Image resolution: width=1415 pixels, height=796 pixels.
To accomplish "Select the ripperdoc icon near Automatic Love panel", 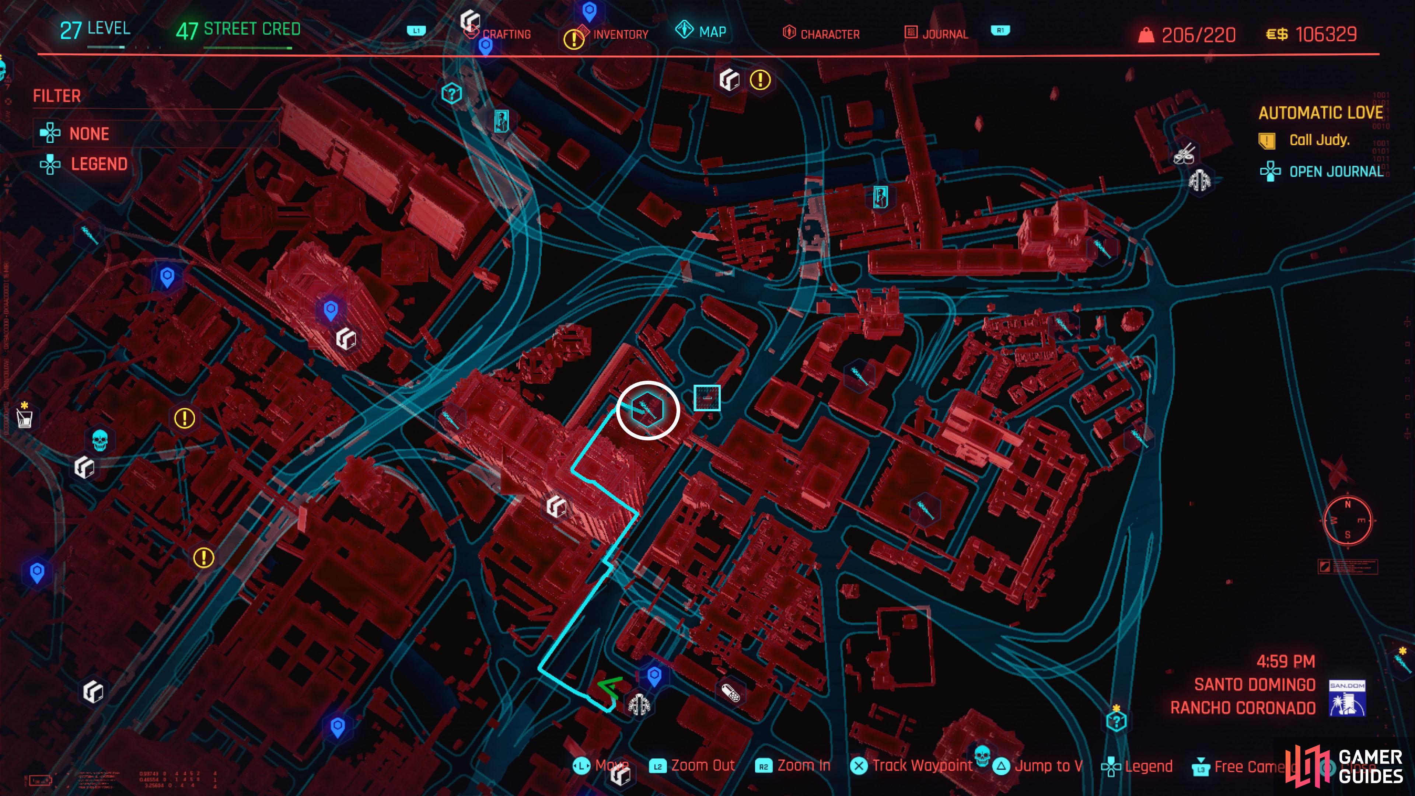I will [1200, 180].
